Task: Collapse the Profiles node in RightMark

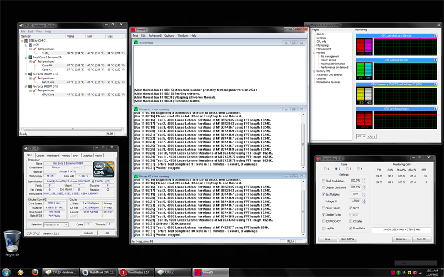Action: click(314, 53)
